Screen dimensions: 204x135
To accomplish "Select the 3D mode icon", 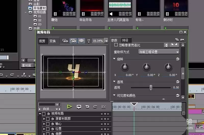I will [73, 41].
